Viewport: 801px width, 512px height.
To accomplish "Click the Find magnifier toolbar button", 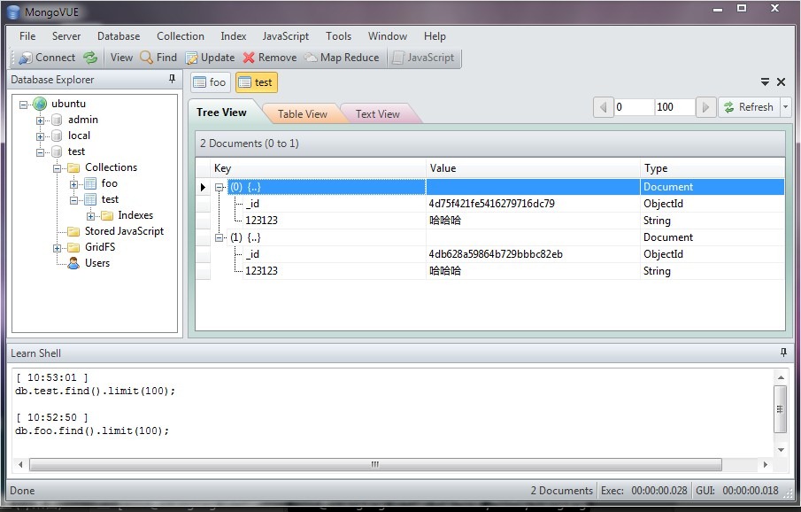I will pyautogui.click(x=158, y=58).
